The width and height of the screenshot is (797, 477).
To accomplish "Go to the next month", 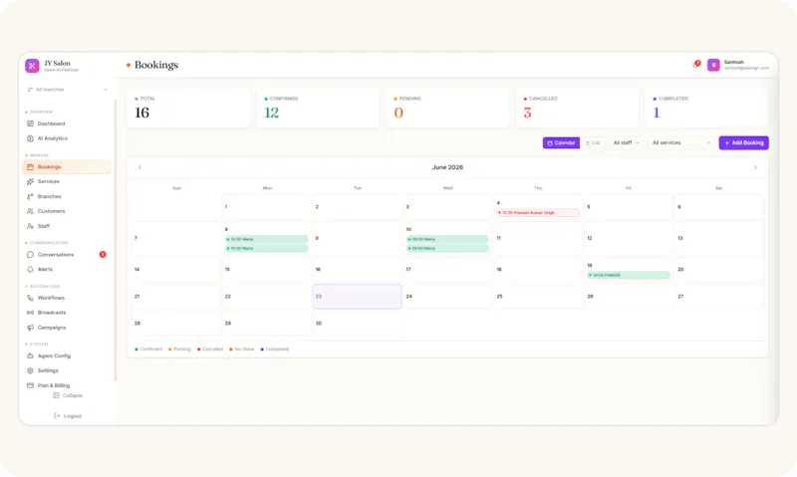I will point(755,167).
